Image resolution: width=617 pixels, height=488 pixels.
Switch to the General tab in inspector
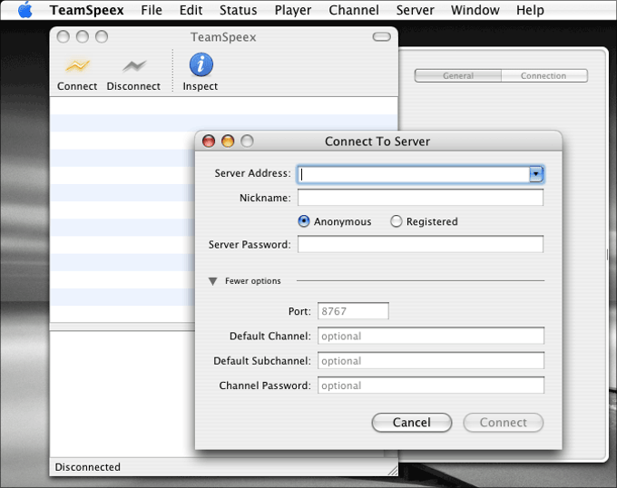pos(458,75)
